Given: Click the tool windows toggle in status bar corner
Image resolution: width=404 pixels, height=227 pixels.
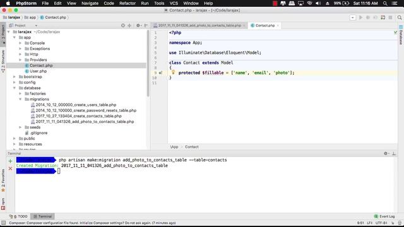Looking at the screenshot, I should click(x=4, y=223).
